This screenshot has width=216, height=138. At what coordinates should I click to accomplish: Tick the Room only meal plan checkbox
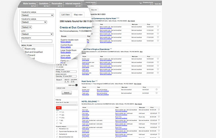(23, 48)
